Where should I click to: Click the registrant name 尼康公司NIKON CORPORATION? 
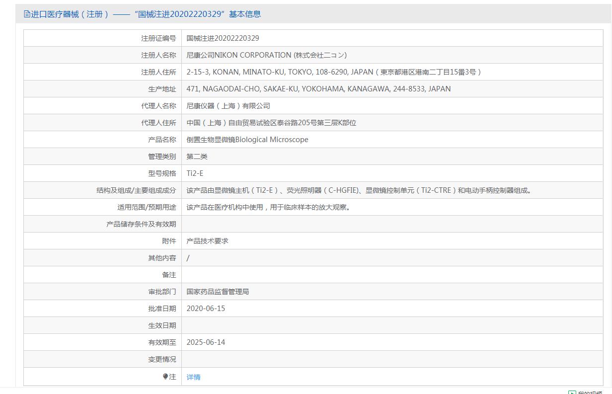(267, 55)
